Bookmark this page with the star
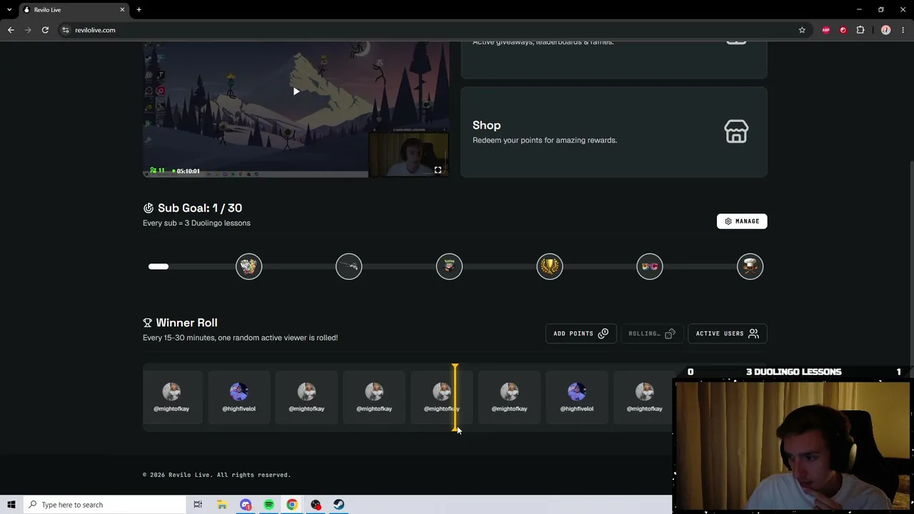 pos(802,30)
